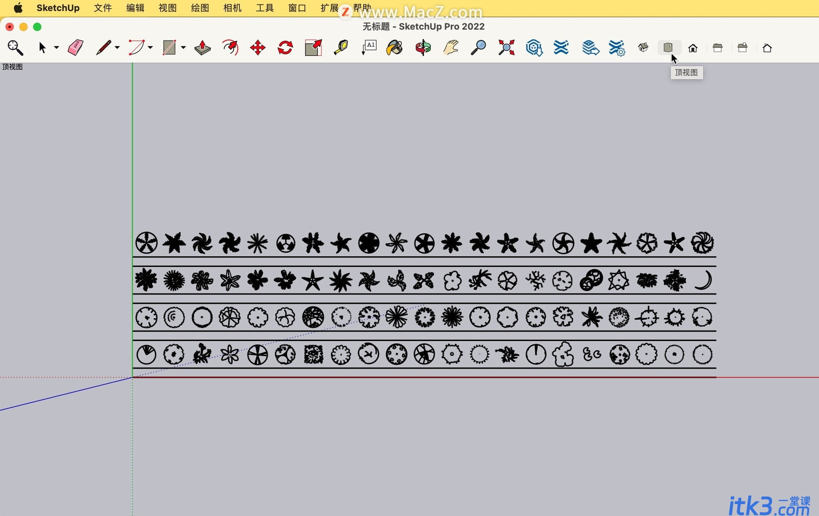819x516 pixels.
Task: Pick the Zoom magnifier tool
Action: pyautogui.click(x=479, y=48)
